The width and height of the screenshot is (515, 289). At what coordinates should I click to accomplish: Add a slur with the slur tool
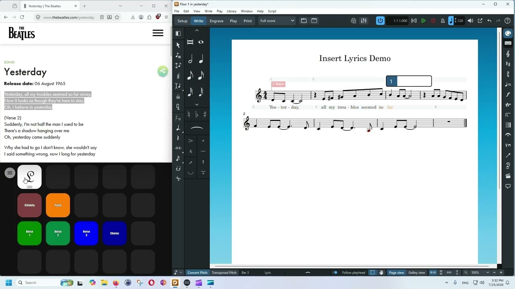coord(197,128)
